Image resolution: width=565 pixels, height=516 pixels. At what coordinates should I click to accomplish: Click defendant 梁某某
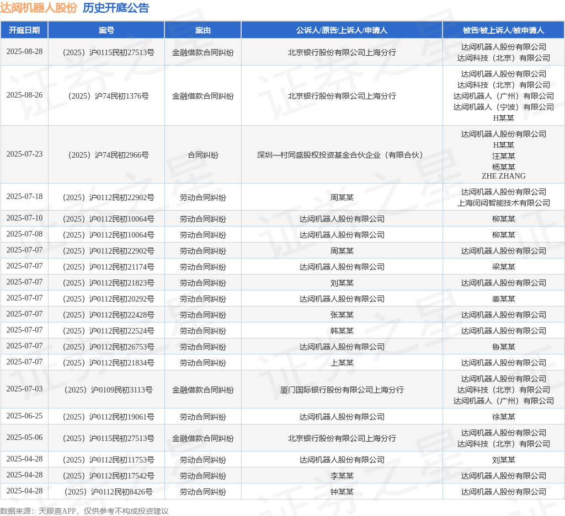click(x=503, y=267)
